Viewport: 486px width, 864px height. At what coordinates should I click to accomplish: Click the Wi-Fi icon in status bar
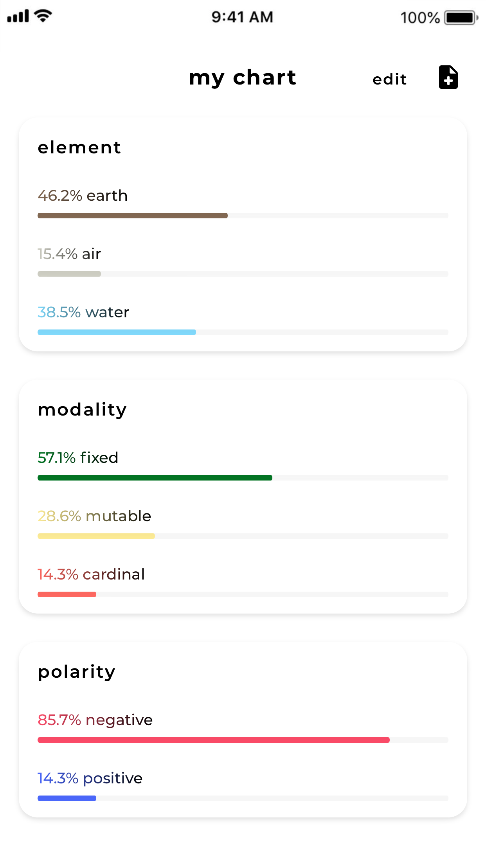[42, 16]
